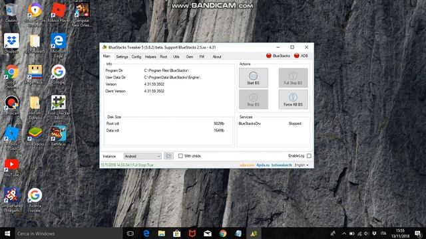Switch to the Oem tab
Image resolution: width=426 pixels, height=239 pixels.
(x=190, y=56)
